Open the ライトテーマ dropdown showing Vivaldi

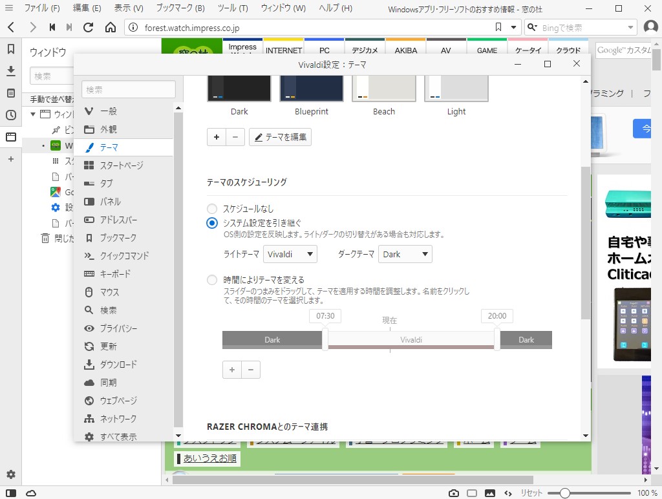coord(290,254)
